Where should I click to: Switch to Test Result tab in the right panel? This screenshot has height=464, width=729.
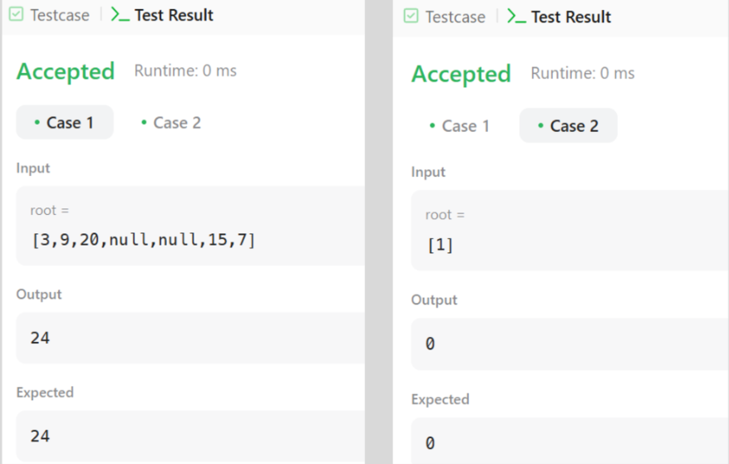pos(570,17)
